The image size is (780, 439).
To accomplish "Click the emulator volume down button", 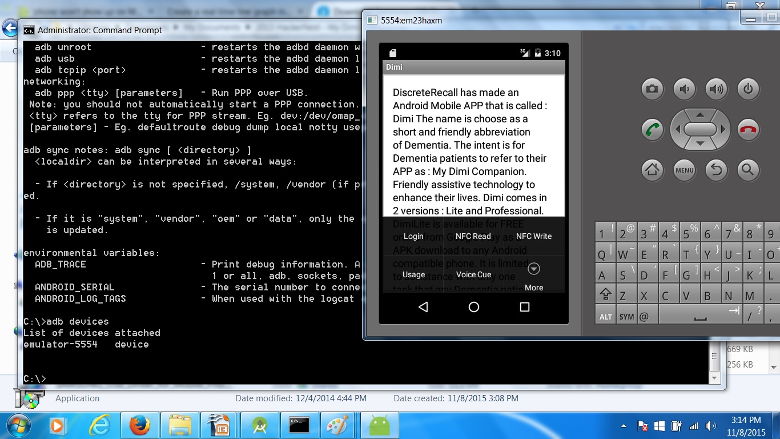I will click(683, 89).
